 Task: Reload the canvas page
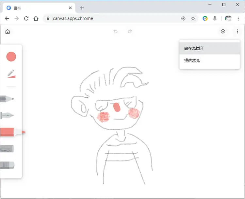(26, 19)
